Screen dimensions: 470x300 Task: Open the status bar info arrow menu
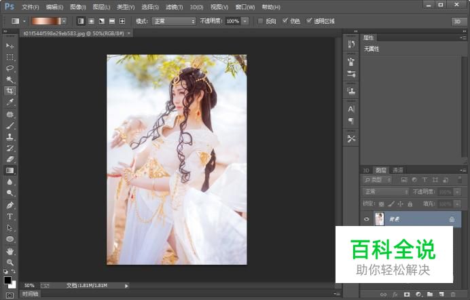(126, 286)
